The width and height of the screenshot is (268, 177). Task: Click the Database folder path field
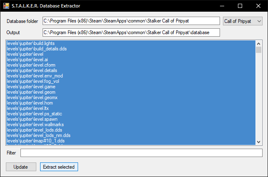131,21
